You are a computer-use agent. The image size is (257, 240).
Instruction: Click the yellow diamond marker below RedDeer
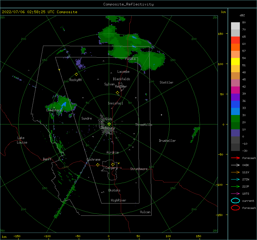tap(117, 92)
